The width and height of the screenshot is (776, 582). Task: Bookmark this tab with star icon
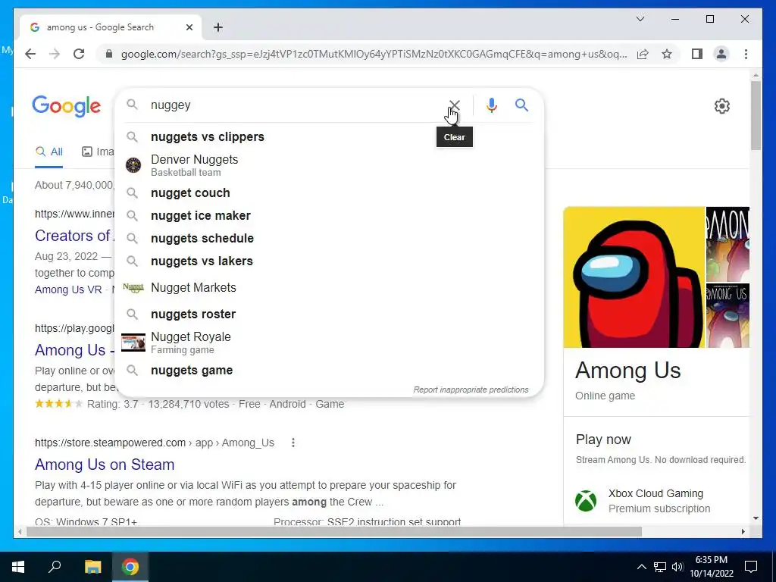click(x=667, y=54)
